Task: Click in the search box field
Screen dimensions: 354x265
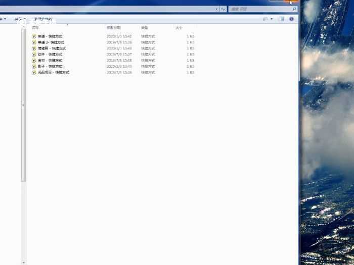Action: (260, 9)
